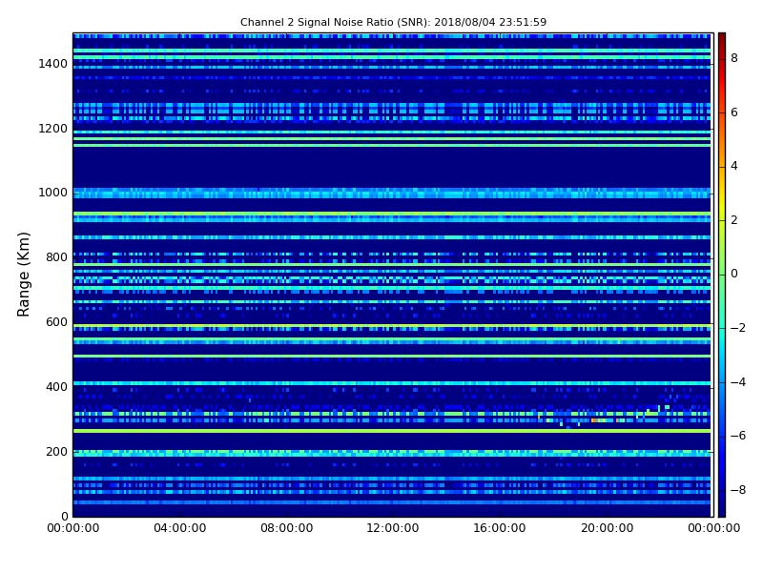Click the colorbar tick label −8

click(x=738, y=490)
